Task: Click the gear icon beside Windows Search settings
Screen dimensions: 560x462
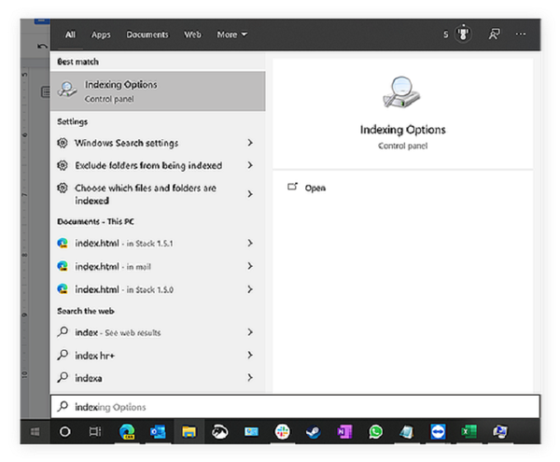Action: pos(63,143)
